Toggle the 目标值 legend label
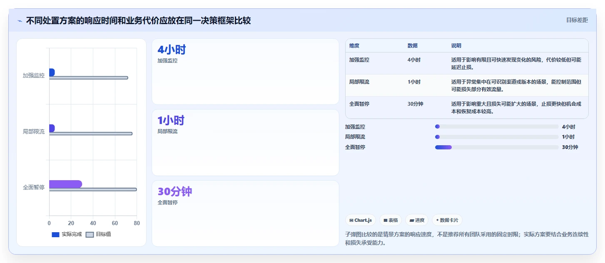This screenshot has height=263, width=605. click(103, 234)
